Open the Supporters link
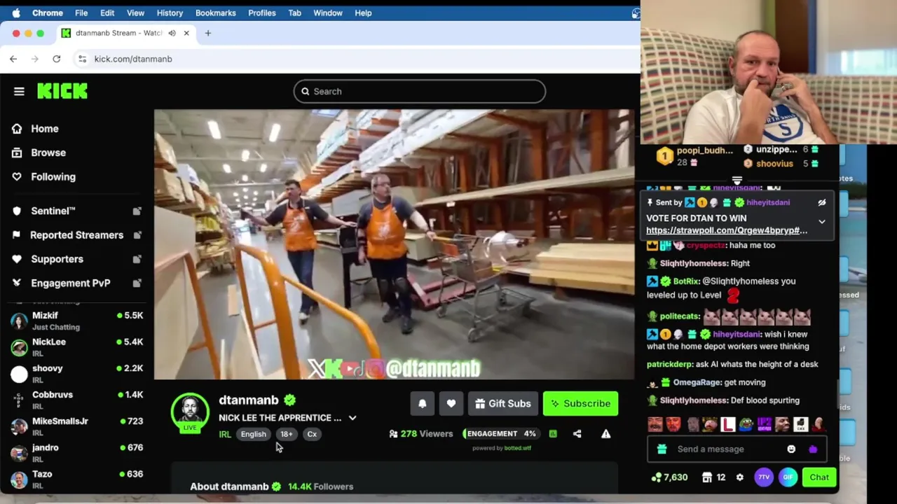The width and height of the screenshot is (897, 504). (x=77, y=259)
